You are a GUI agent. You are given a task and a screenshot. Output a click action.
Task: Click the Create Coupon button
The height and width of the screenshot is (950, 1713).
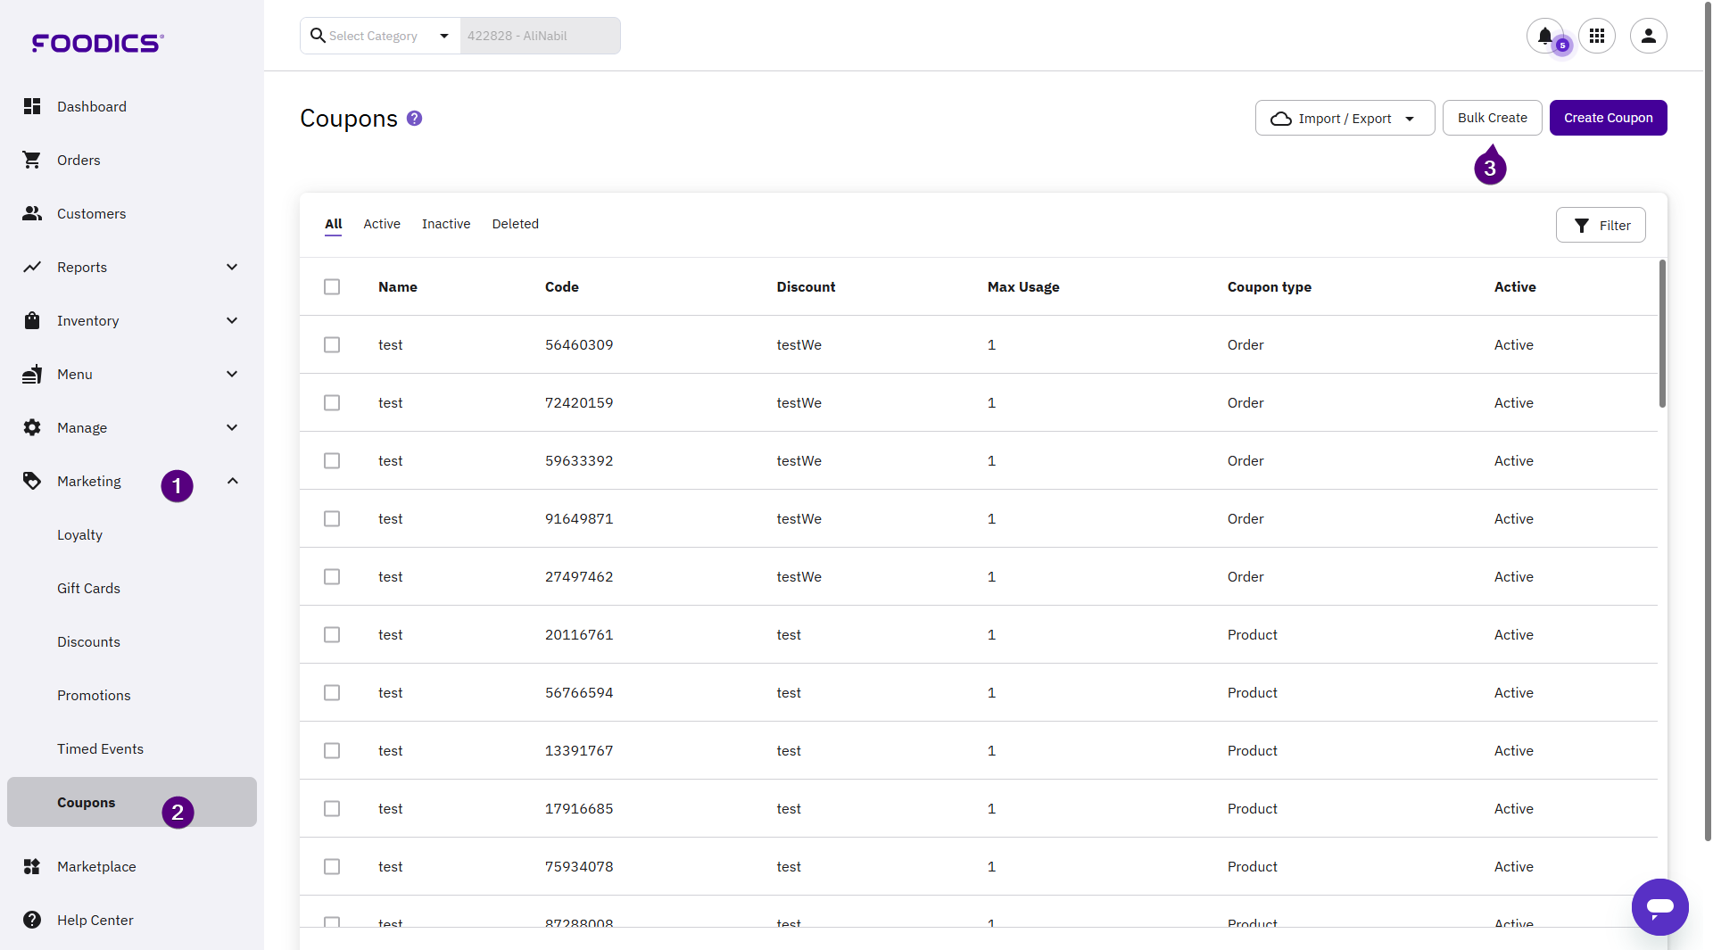pyautogui.click(x=1608, y=118)
